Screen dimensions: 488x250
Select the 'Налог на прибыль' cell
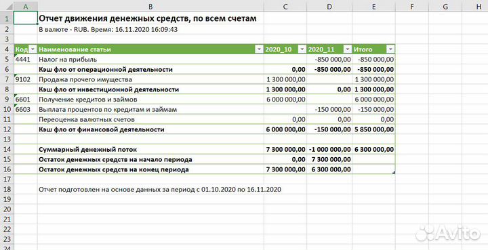click(x=150, y=59)
